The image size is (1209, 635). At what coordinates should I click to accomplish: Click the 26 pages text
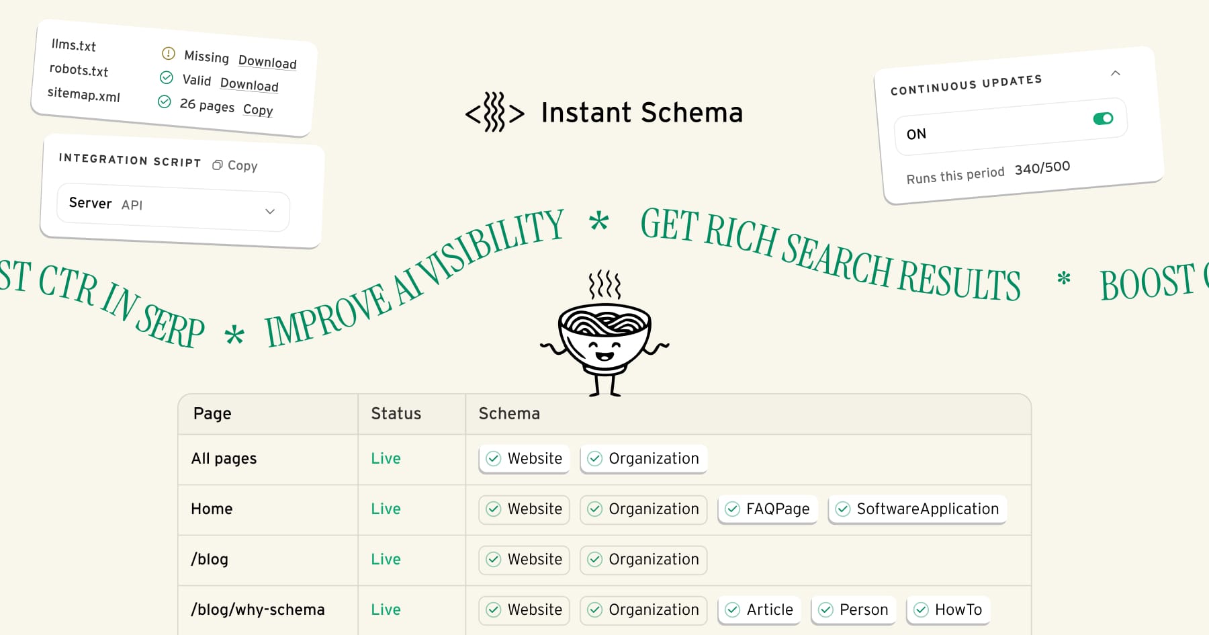pyautogui.click(x=207, y=105)
